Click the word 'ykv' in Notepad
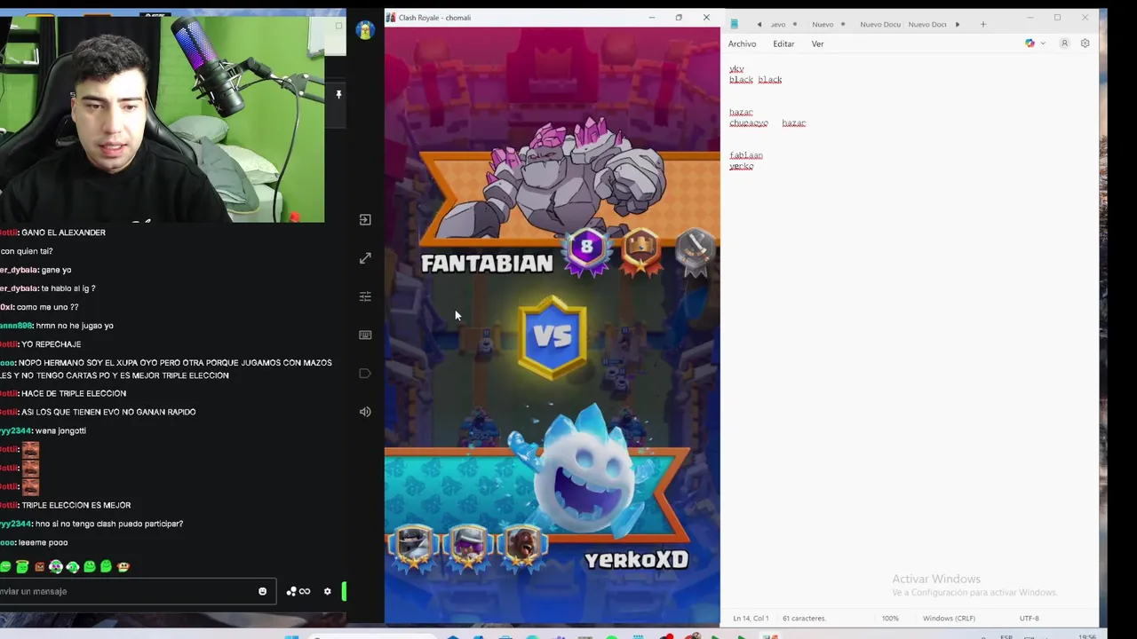 tap(736, 68)
